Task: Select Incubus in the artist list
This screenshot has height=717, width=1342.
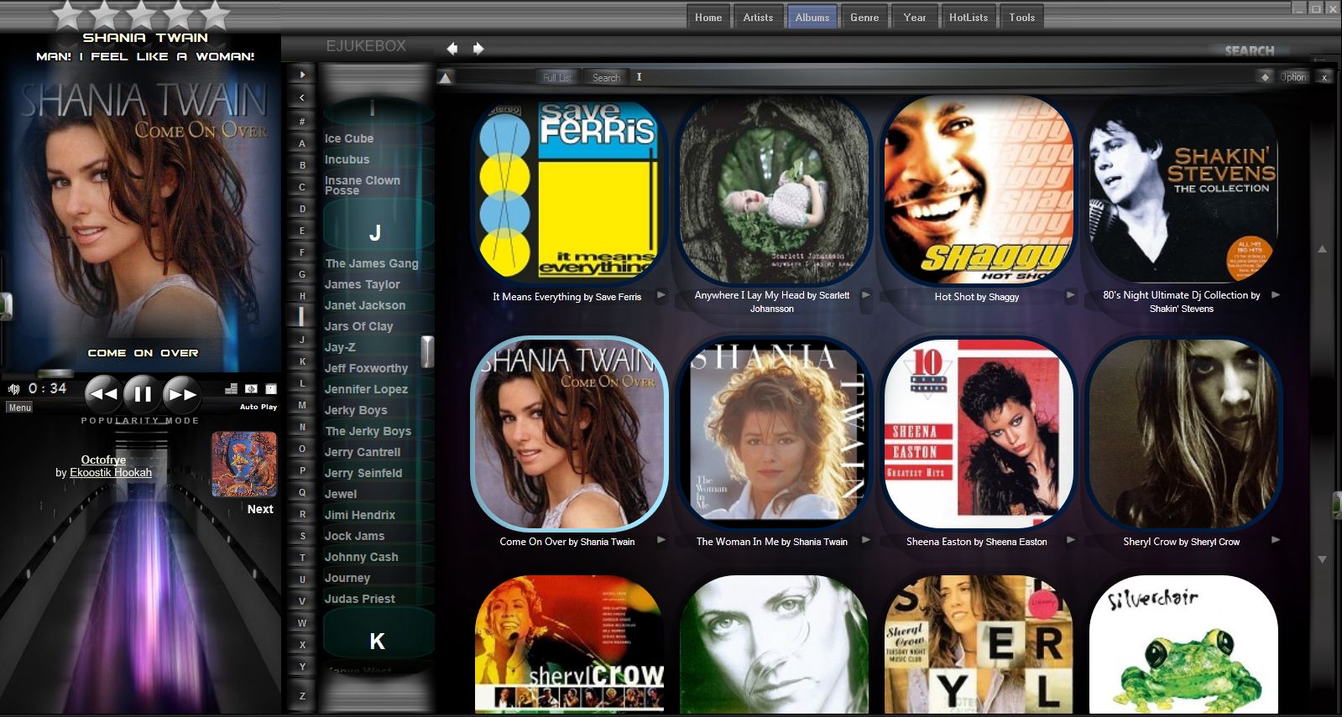Action: tap(347, 159)
